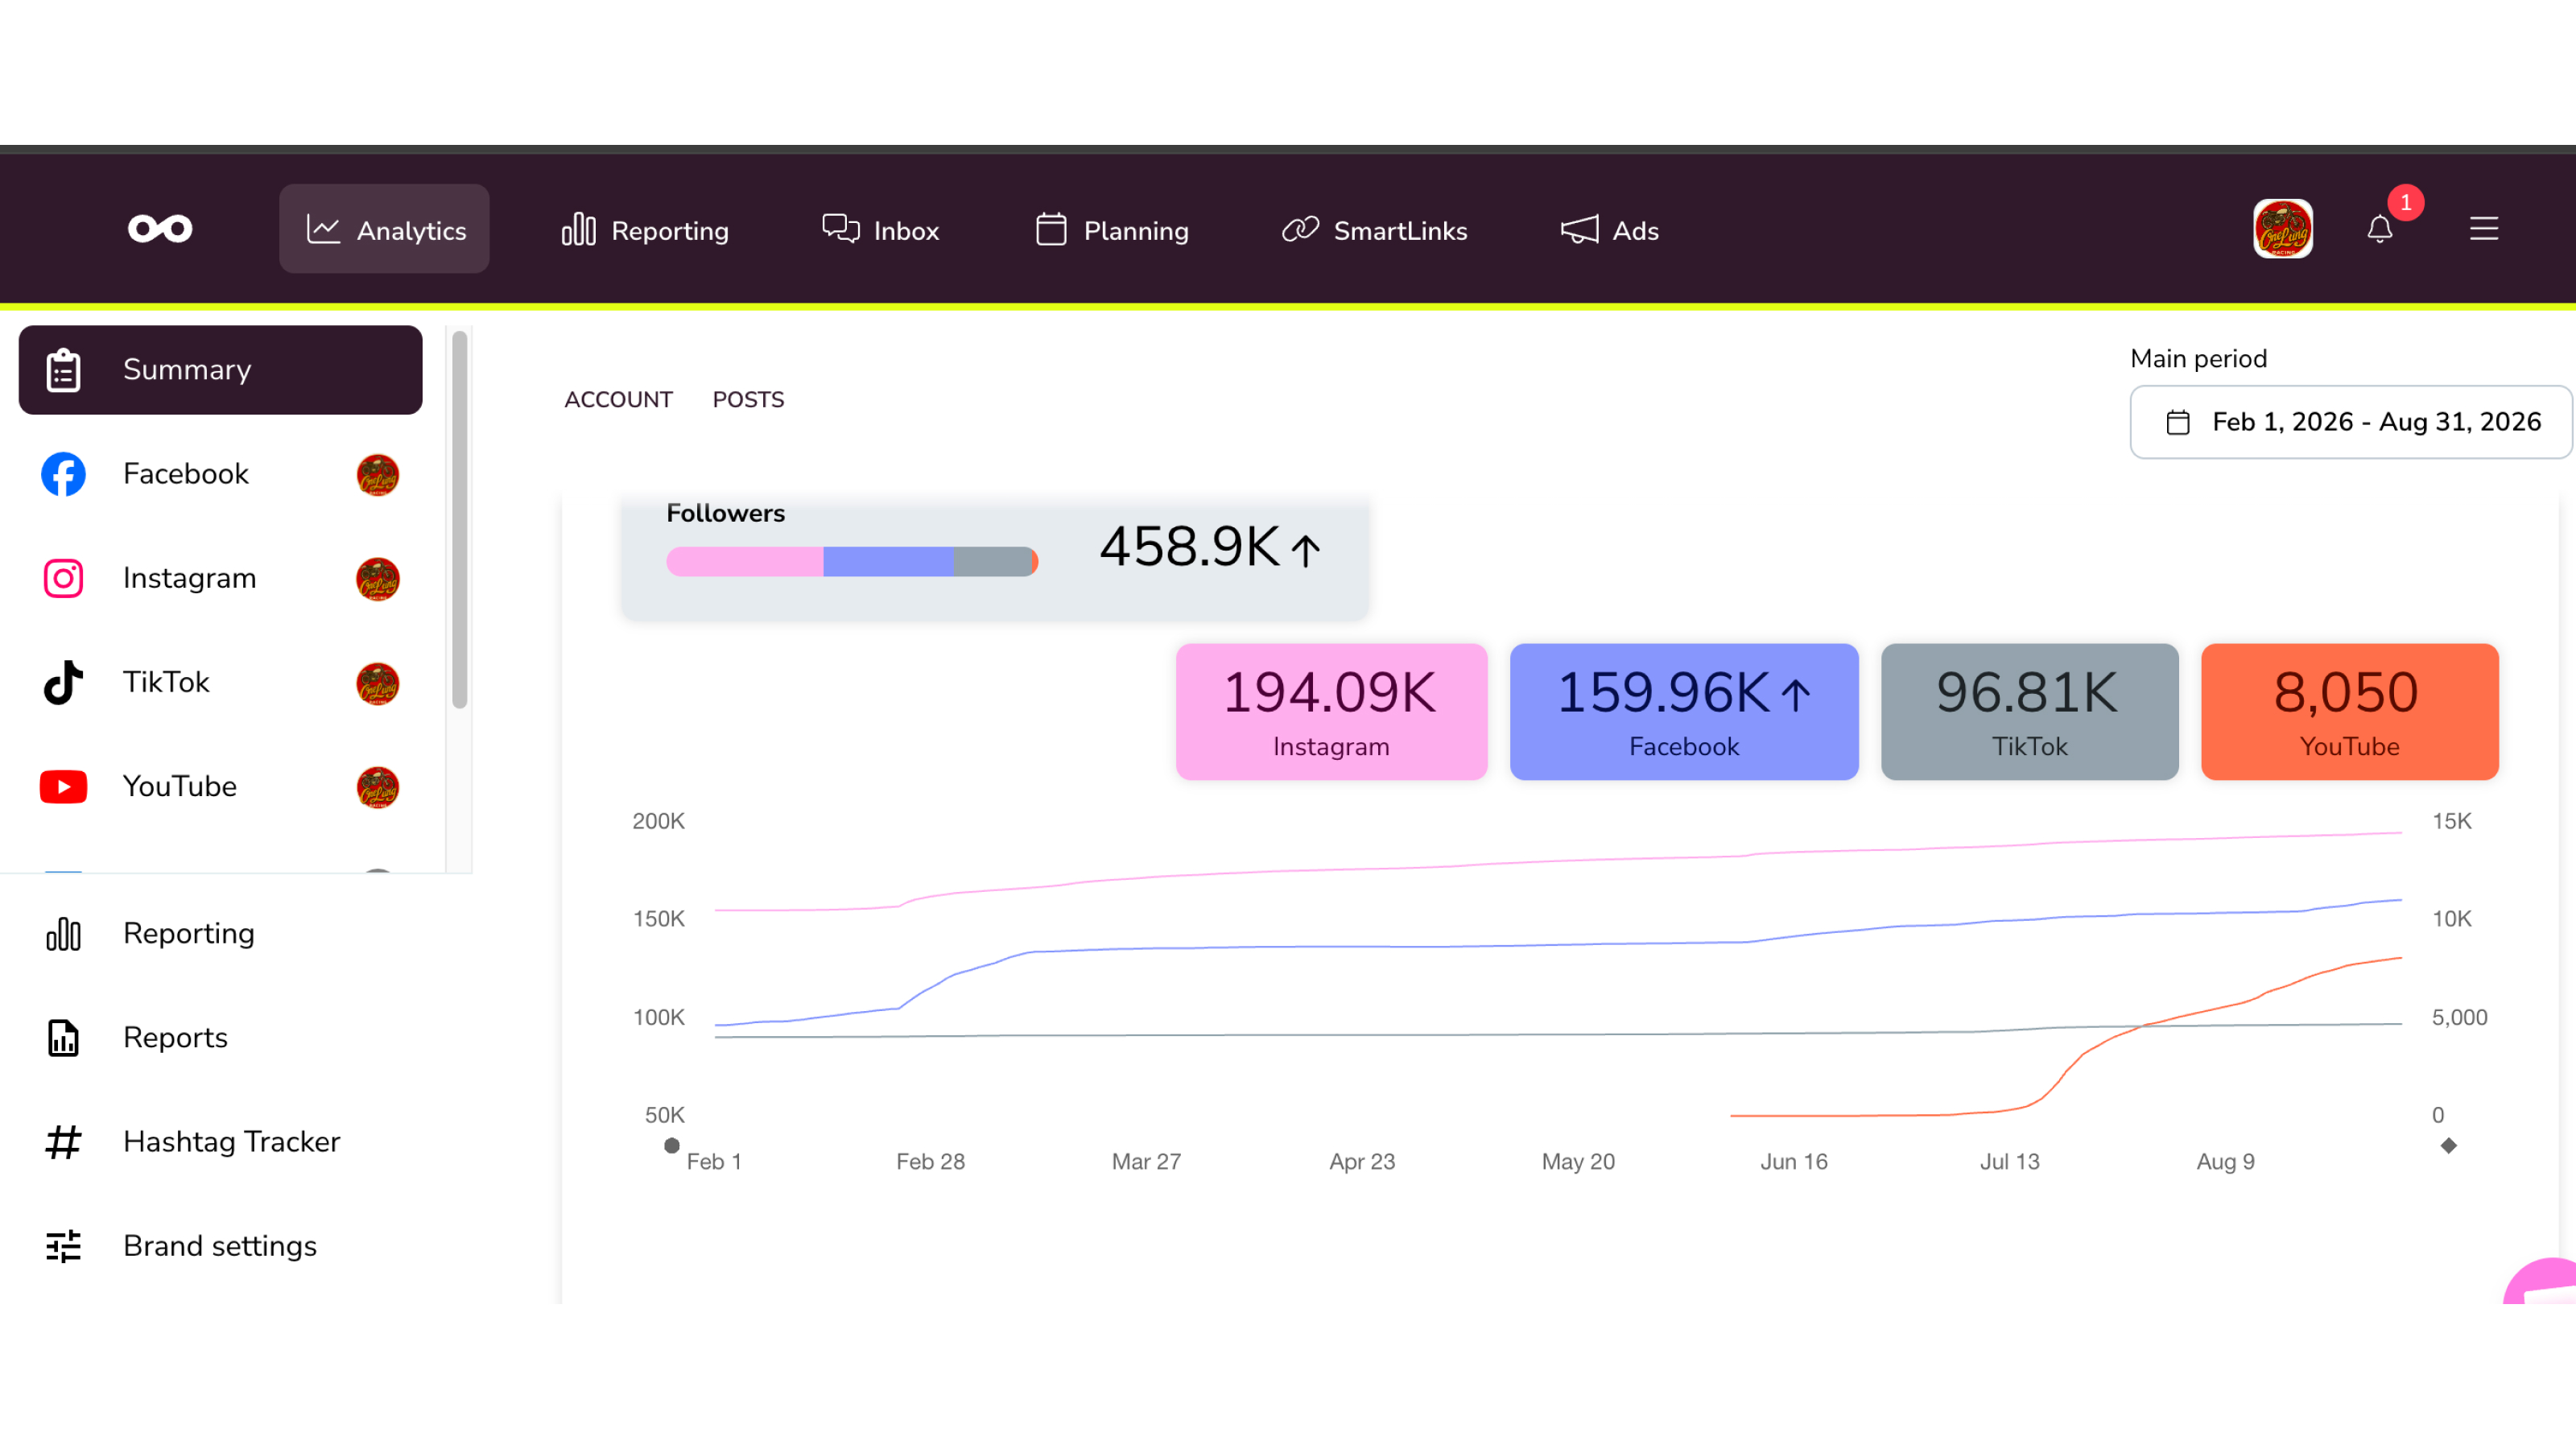Click the Reports document icon

tap(63, 1038)
